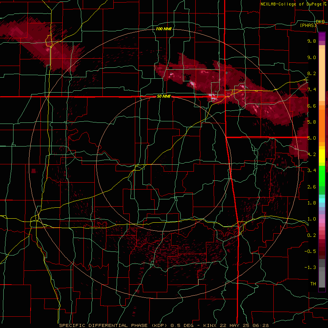Click the 6.6 scale value
Screen dimensions: 328x328
point(312,106)
